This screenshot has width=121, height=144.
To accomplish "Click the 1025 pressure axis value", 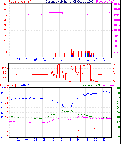I will tap(117, 4).
